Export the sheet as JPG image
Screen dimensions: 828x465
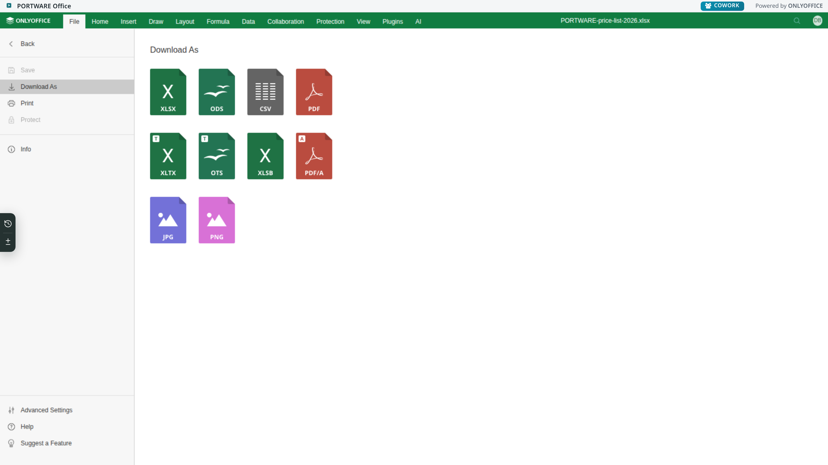[x=168, y=220]
